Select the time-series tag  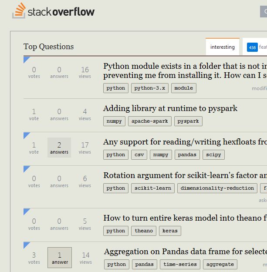point(180,264)
